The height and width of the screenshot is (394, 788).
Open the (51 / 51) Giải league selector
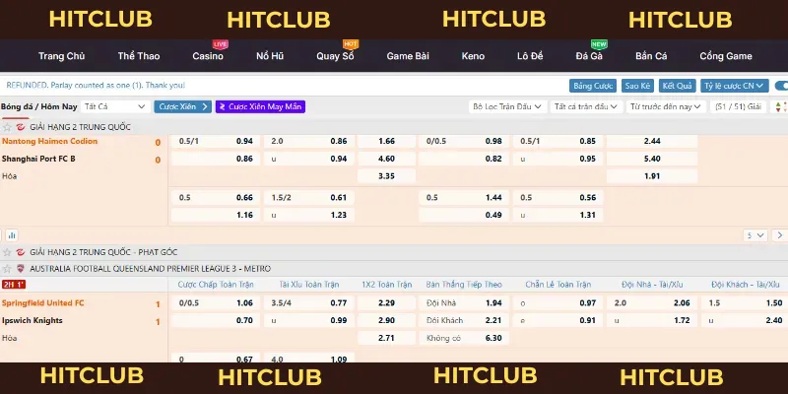click(738, 106)
